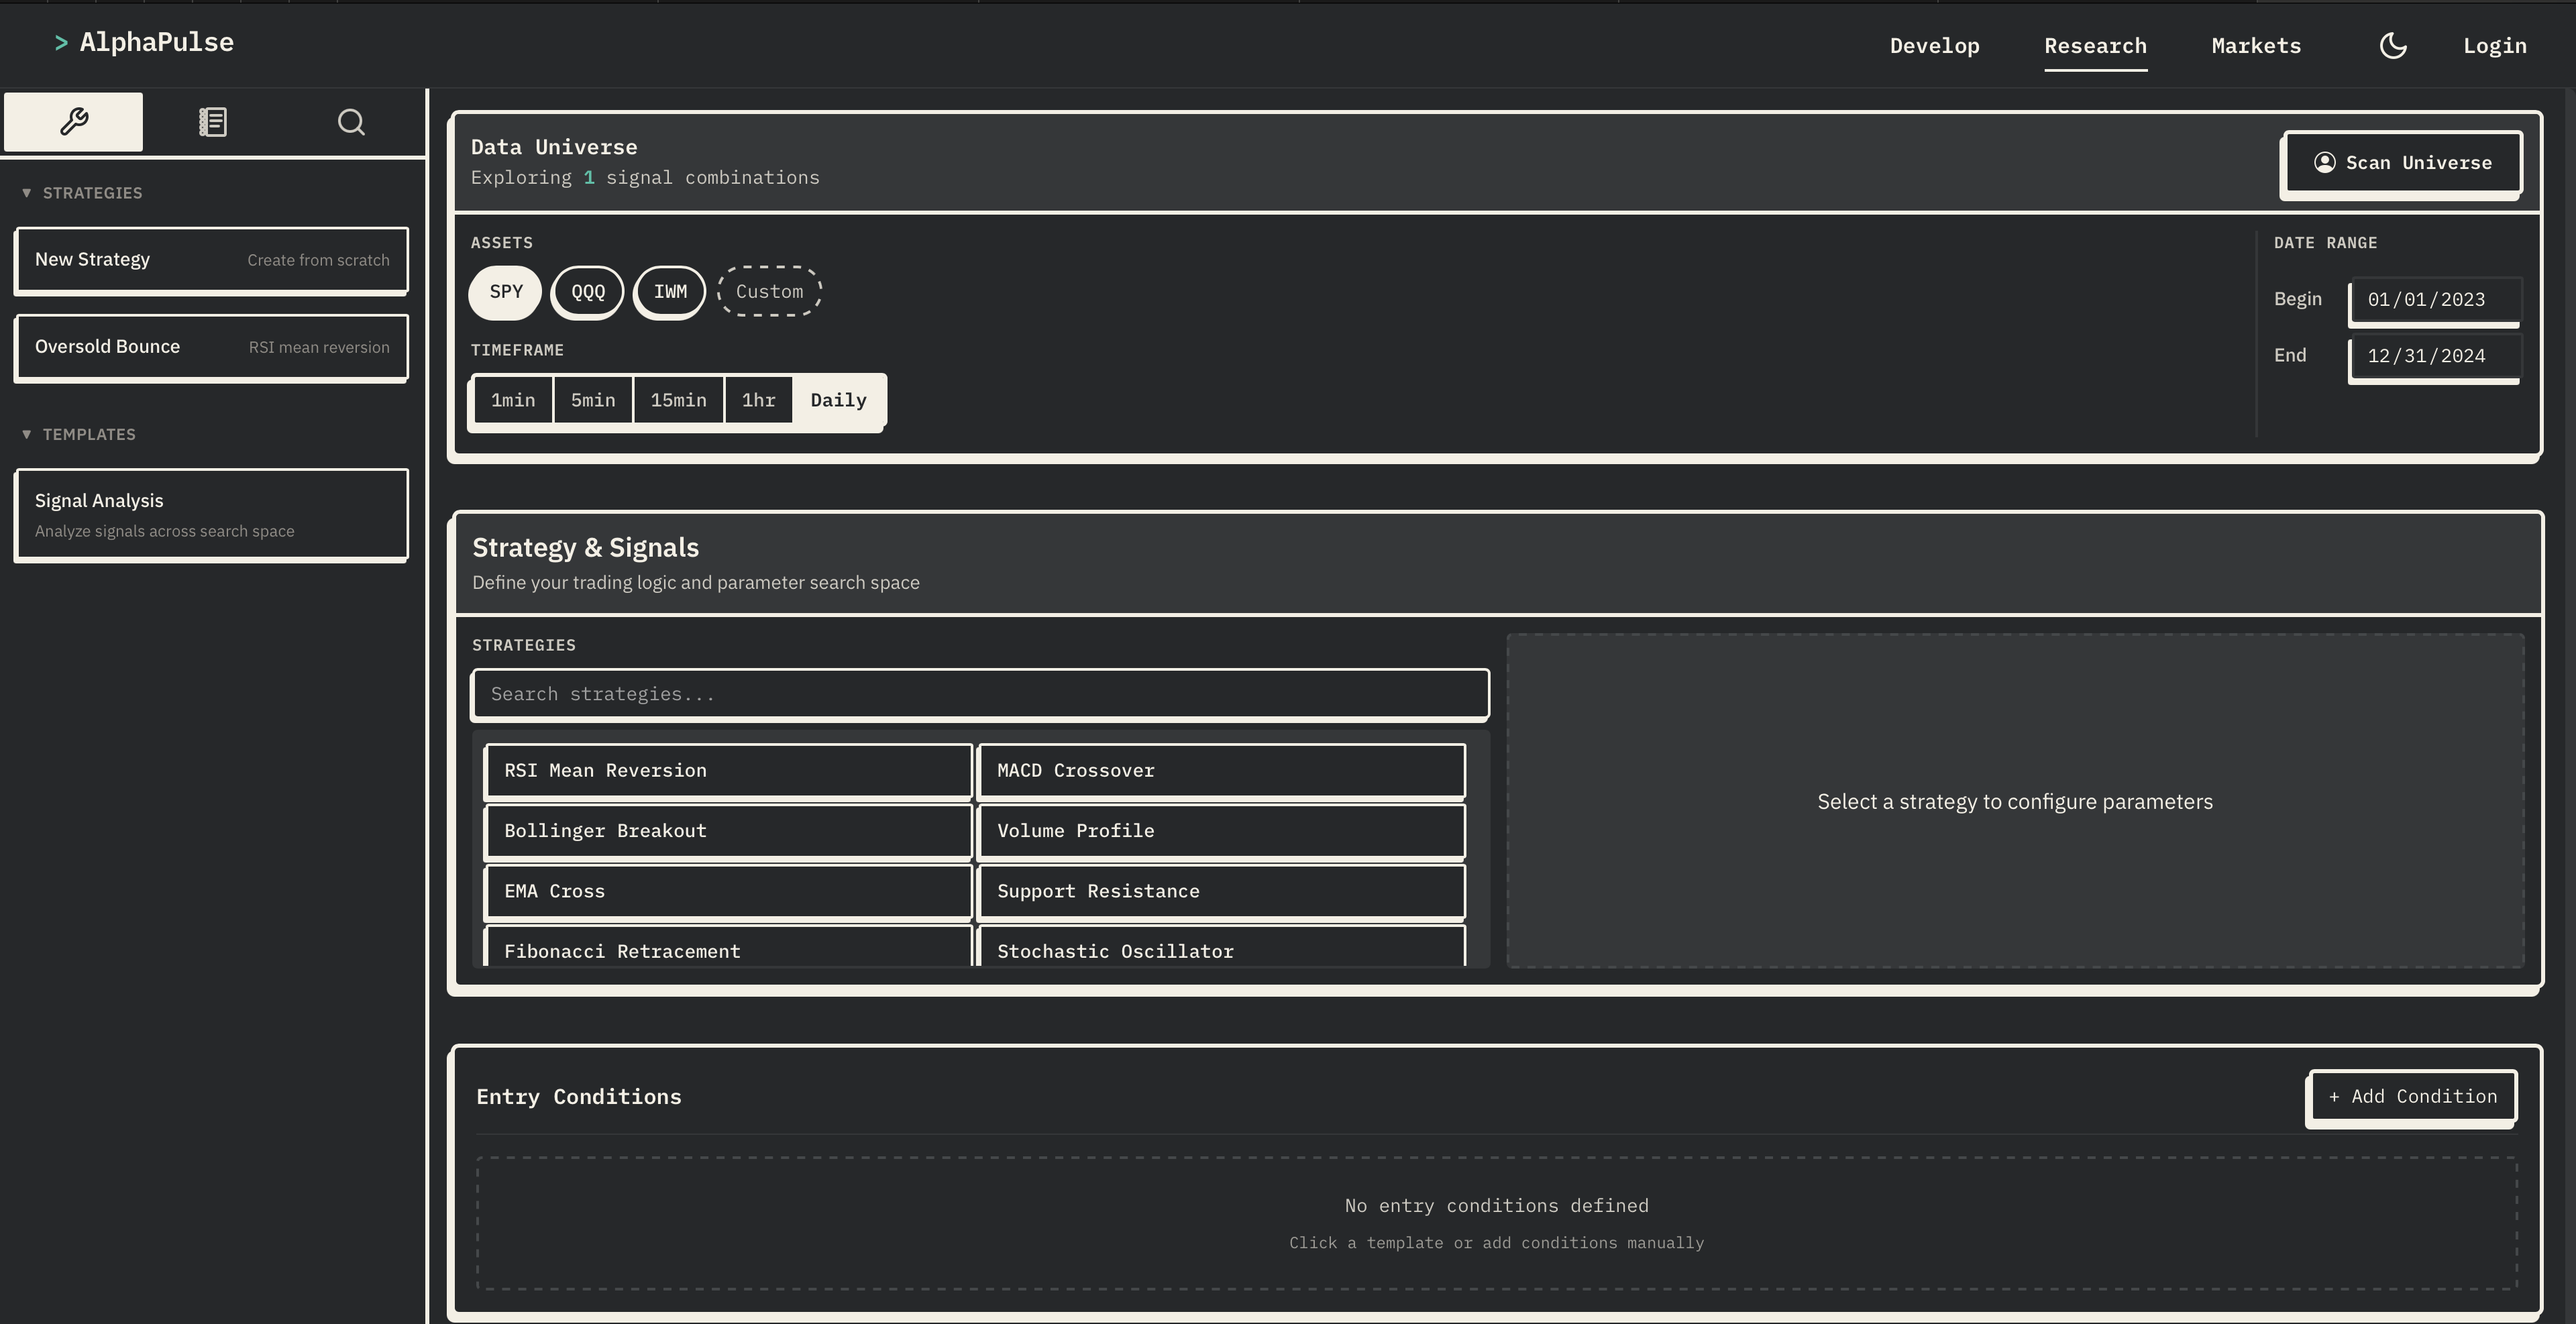Select the 15min timeframe
Viewport: 2576px width, 1324px height.
click(x=678, y=400)
